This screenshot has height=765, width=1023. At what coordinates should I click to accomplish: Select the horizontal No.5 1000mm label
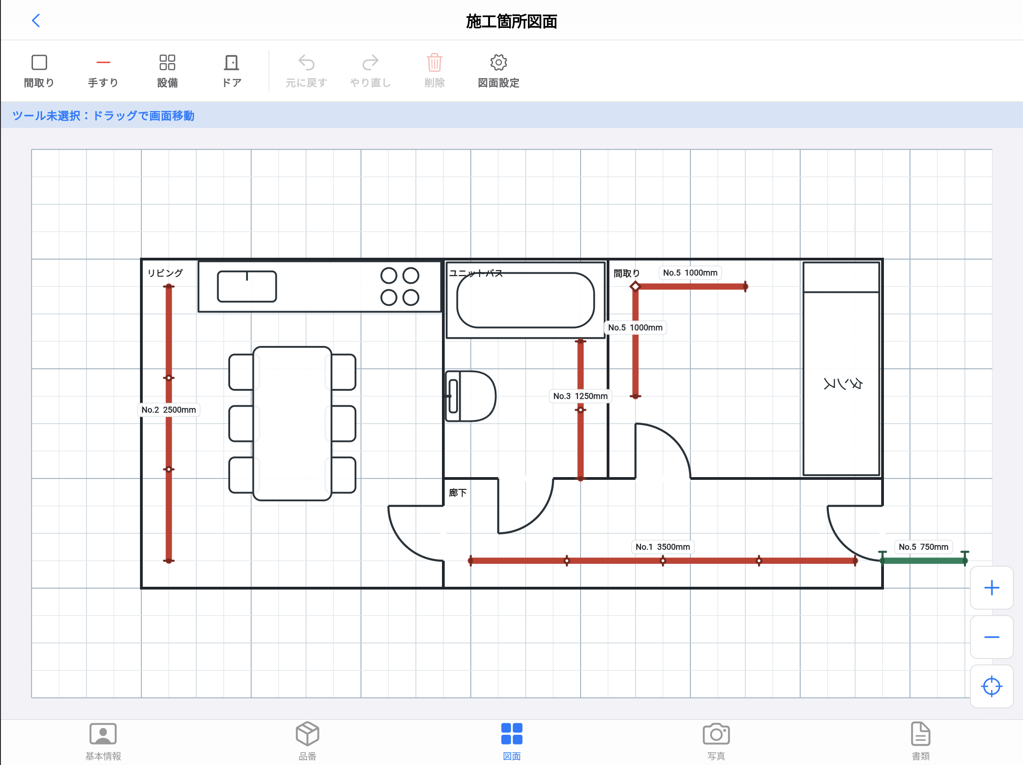pyautogui.click(x=690, y=272)
